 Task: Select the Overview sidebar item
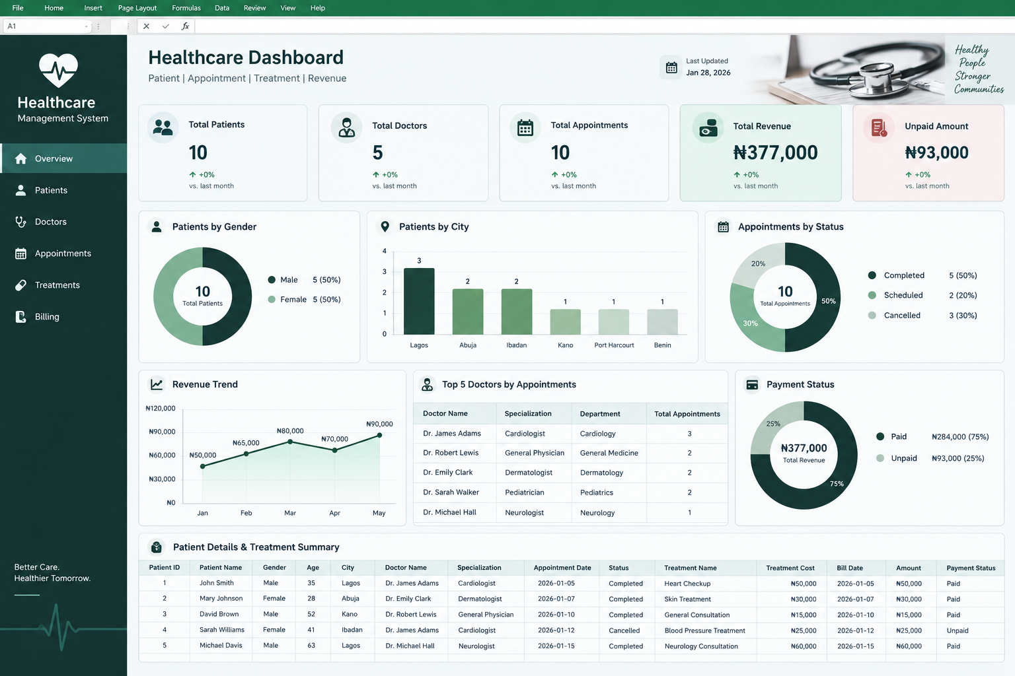coord(63,158)
